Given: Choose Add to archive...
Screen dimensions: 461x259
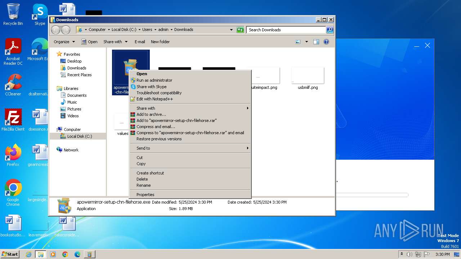Looking at the screenshot, I should (x=190, y=114).
